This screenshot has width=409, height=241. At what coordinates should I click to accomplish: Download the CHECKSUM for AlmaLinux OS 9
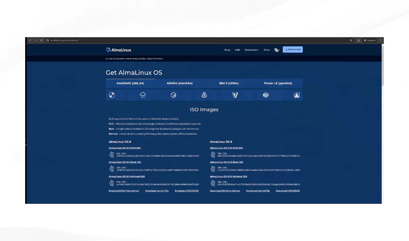[187, 191]
